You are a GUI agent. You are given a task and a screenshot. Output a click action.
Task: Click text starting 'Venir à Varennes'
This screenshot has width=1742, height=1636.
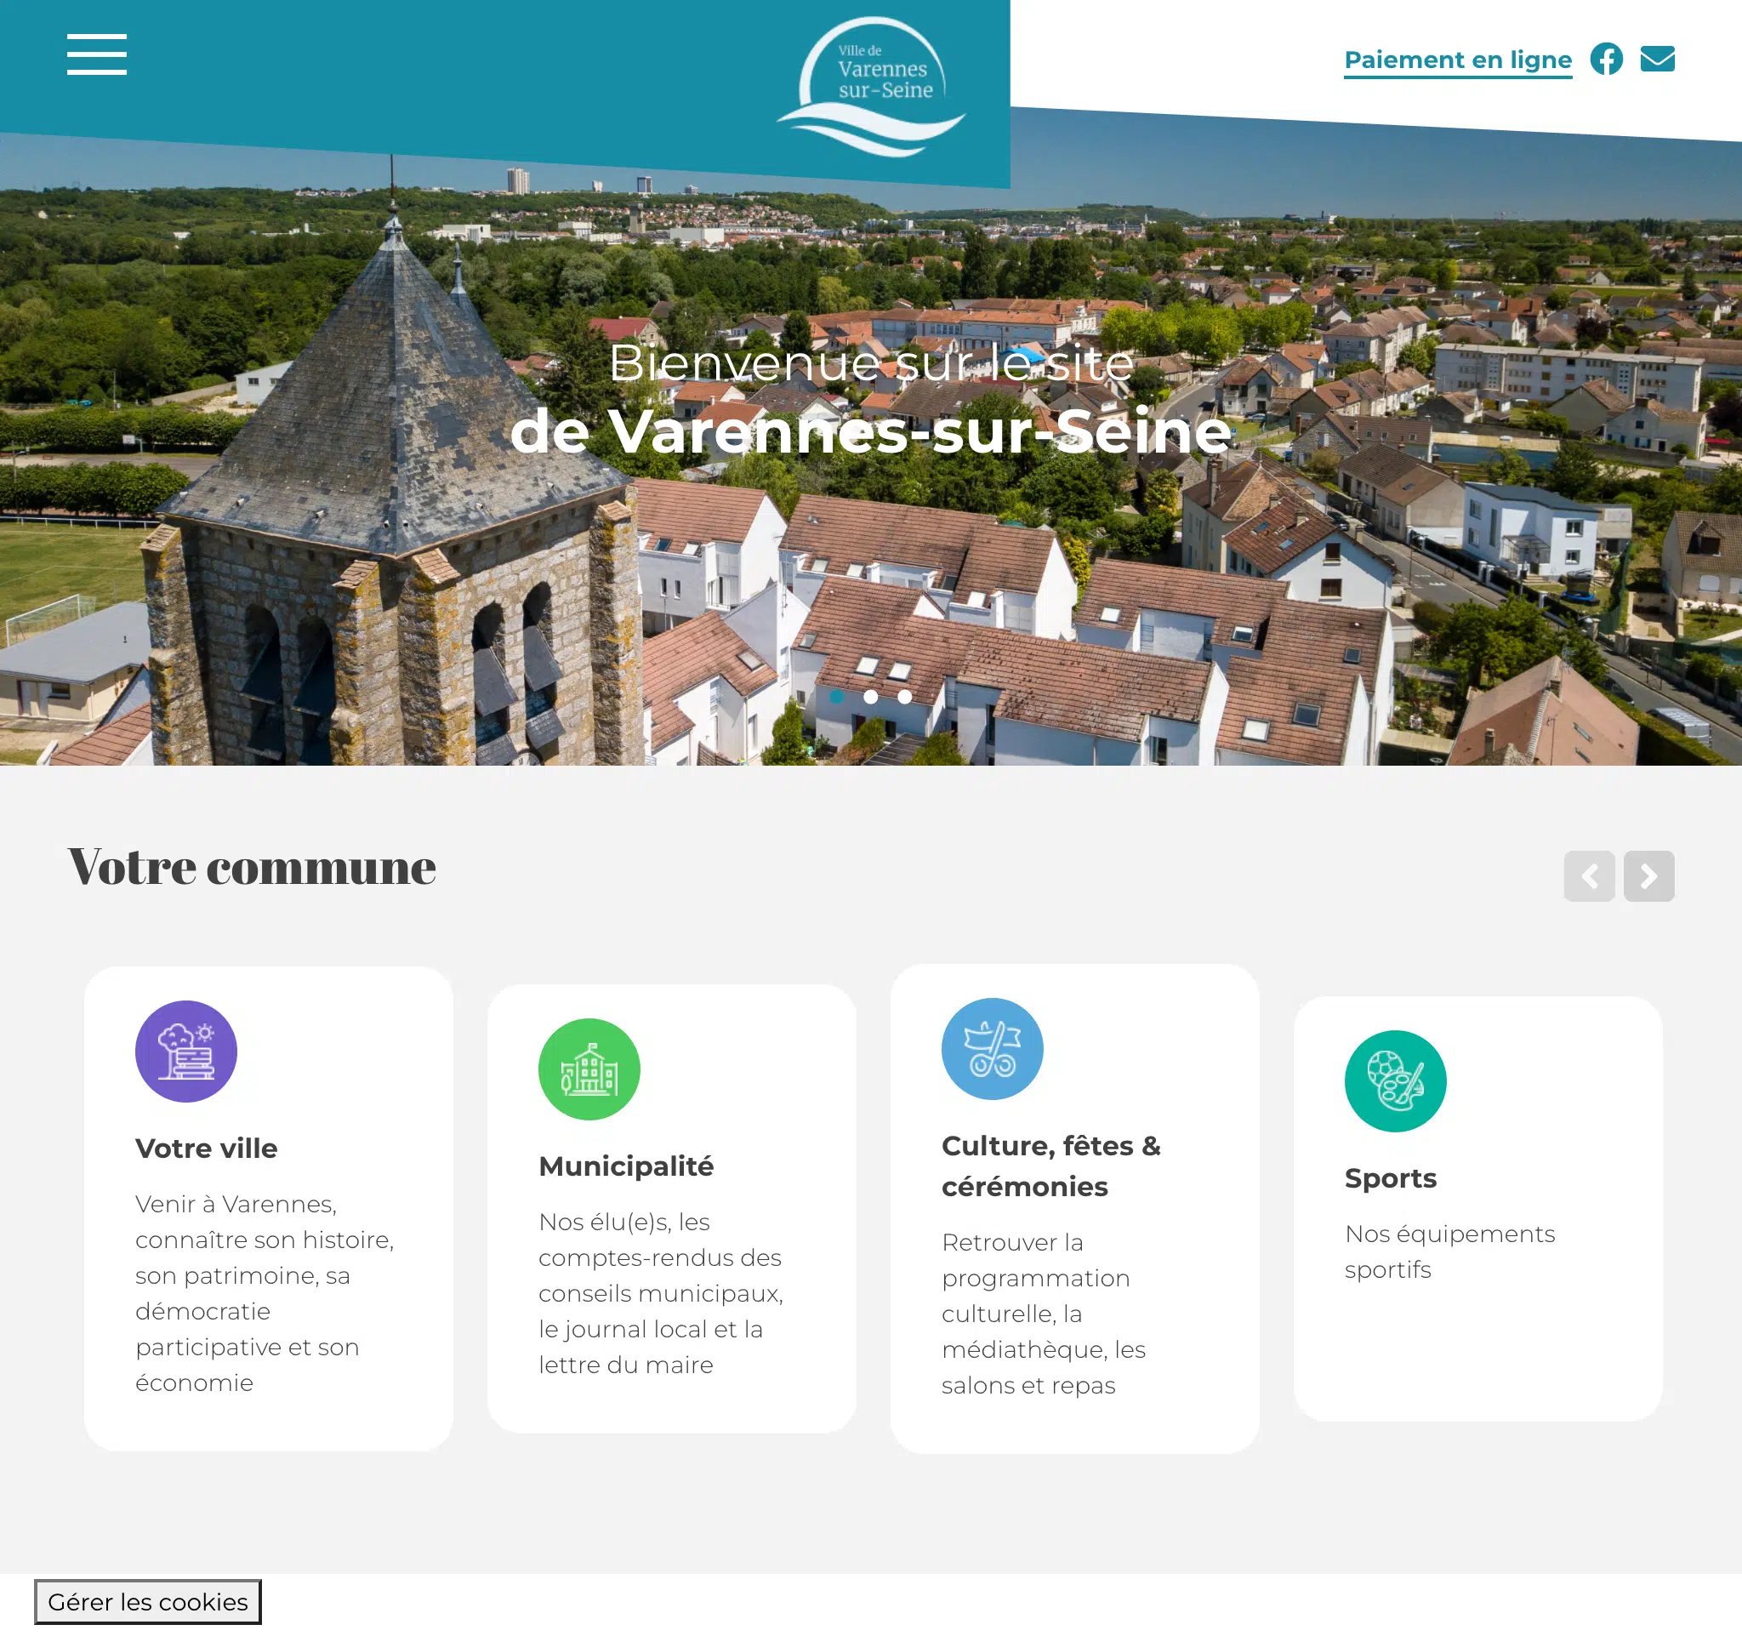point(265,1293)
